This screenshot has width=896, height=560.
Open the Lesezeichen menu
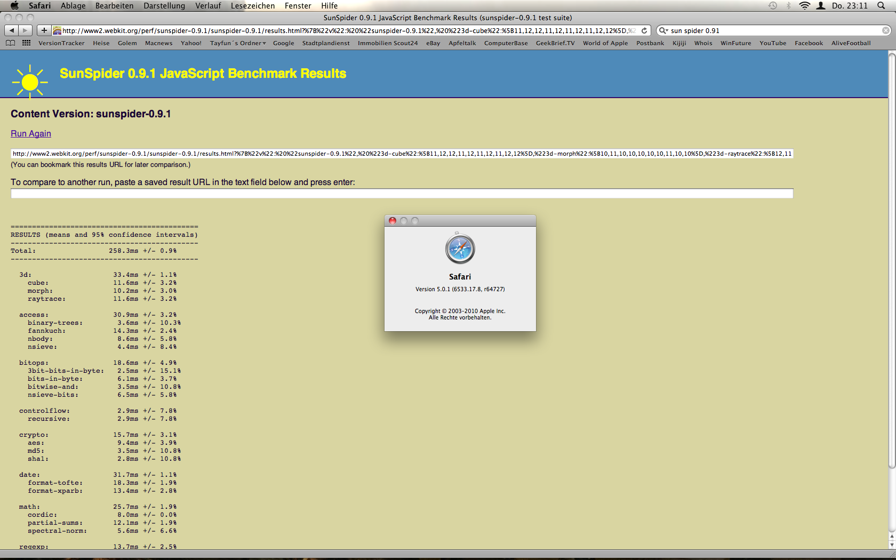pos(253,5)
